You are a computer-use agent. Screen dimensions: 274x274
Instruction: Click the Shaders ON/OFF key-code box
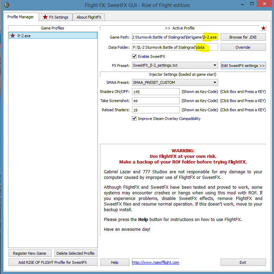pos(155,92)
